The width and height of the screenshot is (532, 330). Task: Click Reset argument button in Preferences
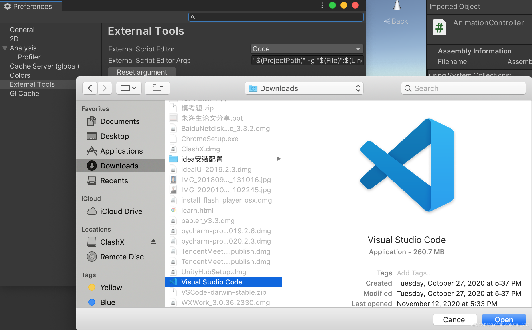142,72
